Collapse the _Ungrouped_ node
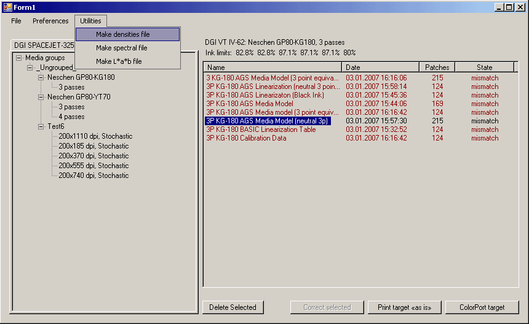 (x=30, y=67)
